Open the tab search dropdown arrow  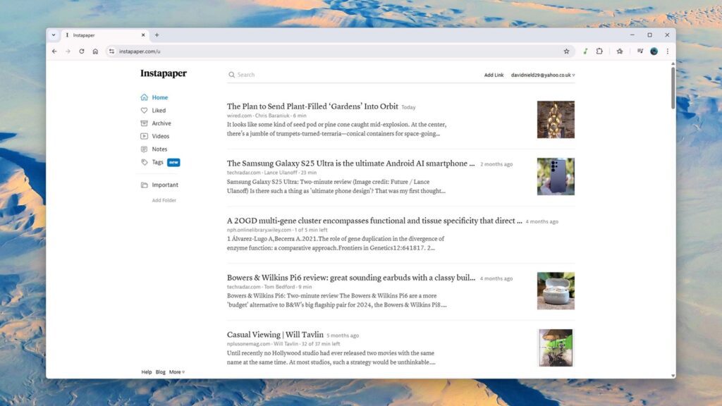(x=54, y=35)
